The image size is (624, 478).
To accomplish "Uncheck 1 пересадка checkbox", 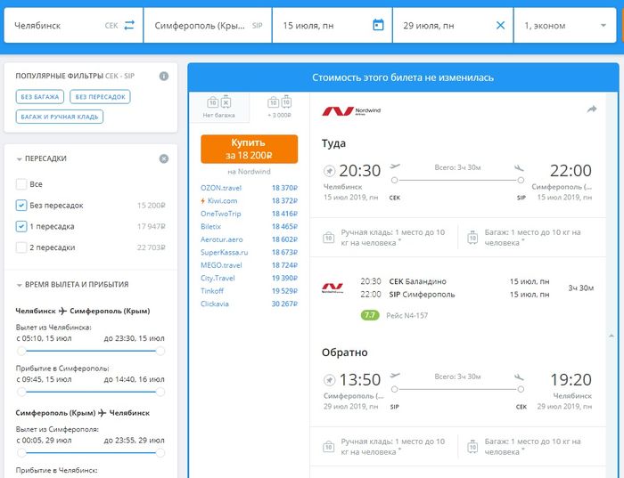I will point(21,226).
